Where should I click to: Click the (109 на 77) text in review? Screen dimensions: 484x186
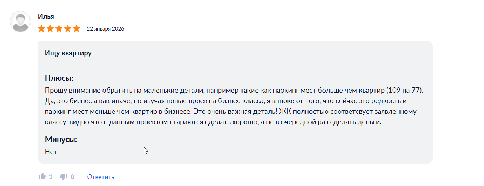(x=404, y=90)
